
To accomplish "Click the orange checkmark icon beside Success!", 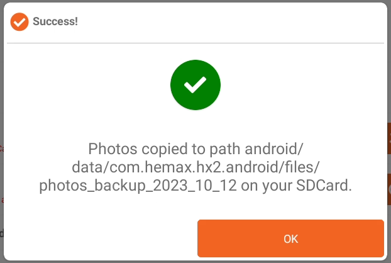I will tap(19, 22).
